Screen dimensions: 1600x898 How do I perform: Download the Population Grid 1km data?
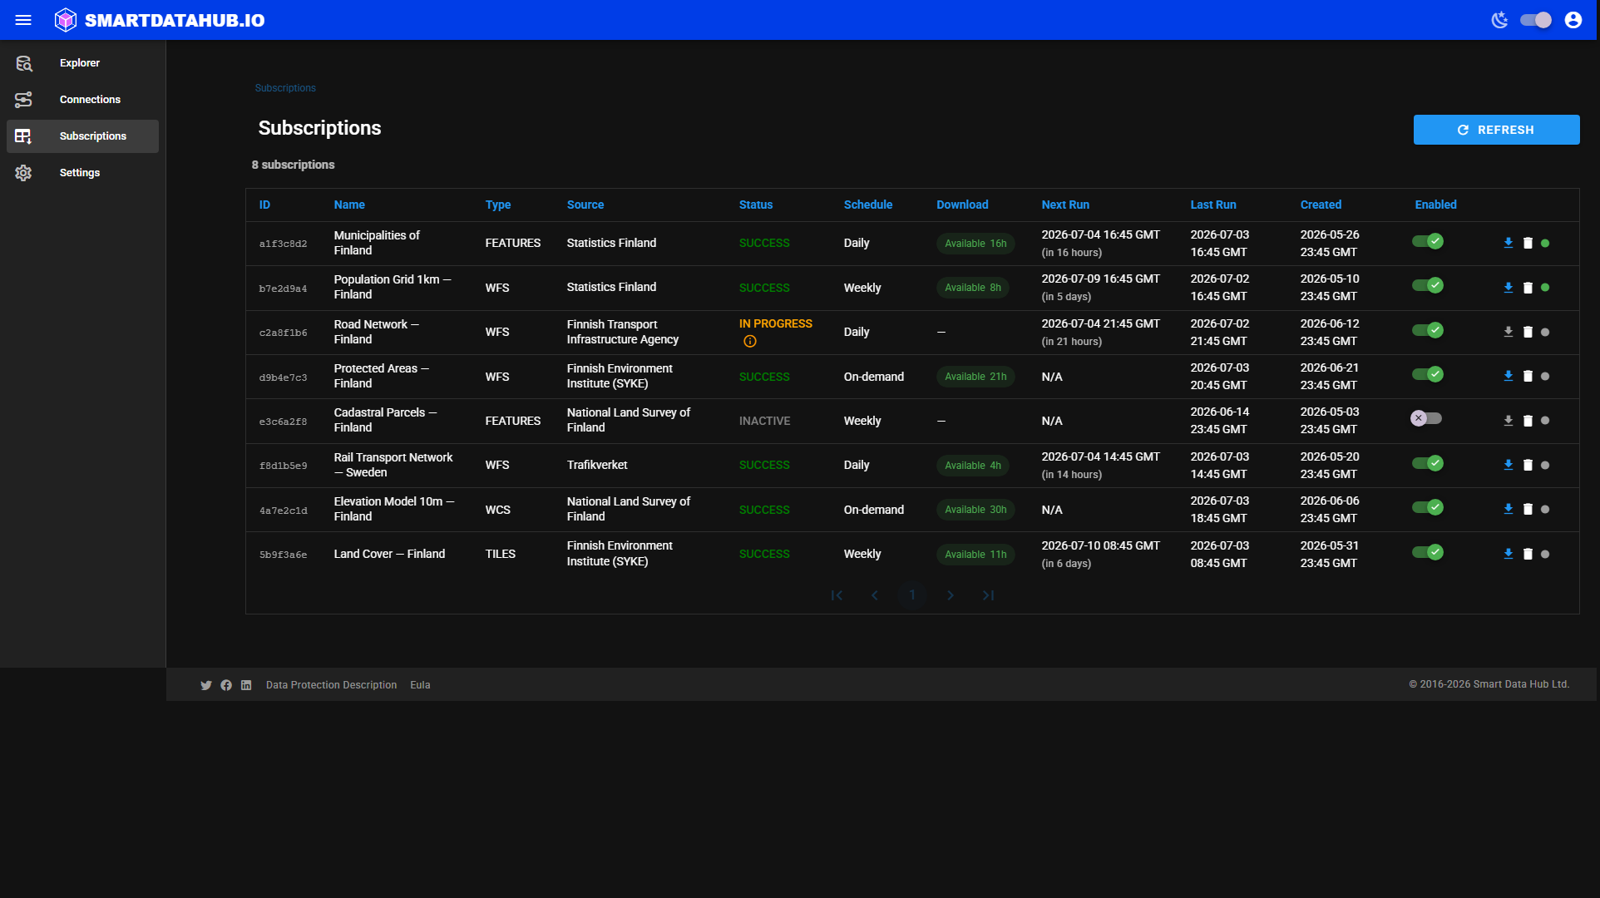coord(1509,288)
